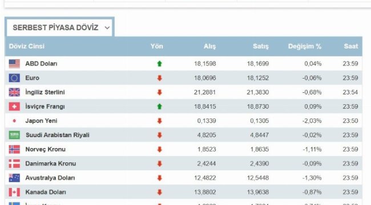Click the USA flag icon
Viewport: 371px width, 205px height.
[x=14, y=64]
